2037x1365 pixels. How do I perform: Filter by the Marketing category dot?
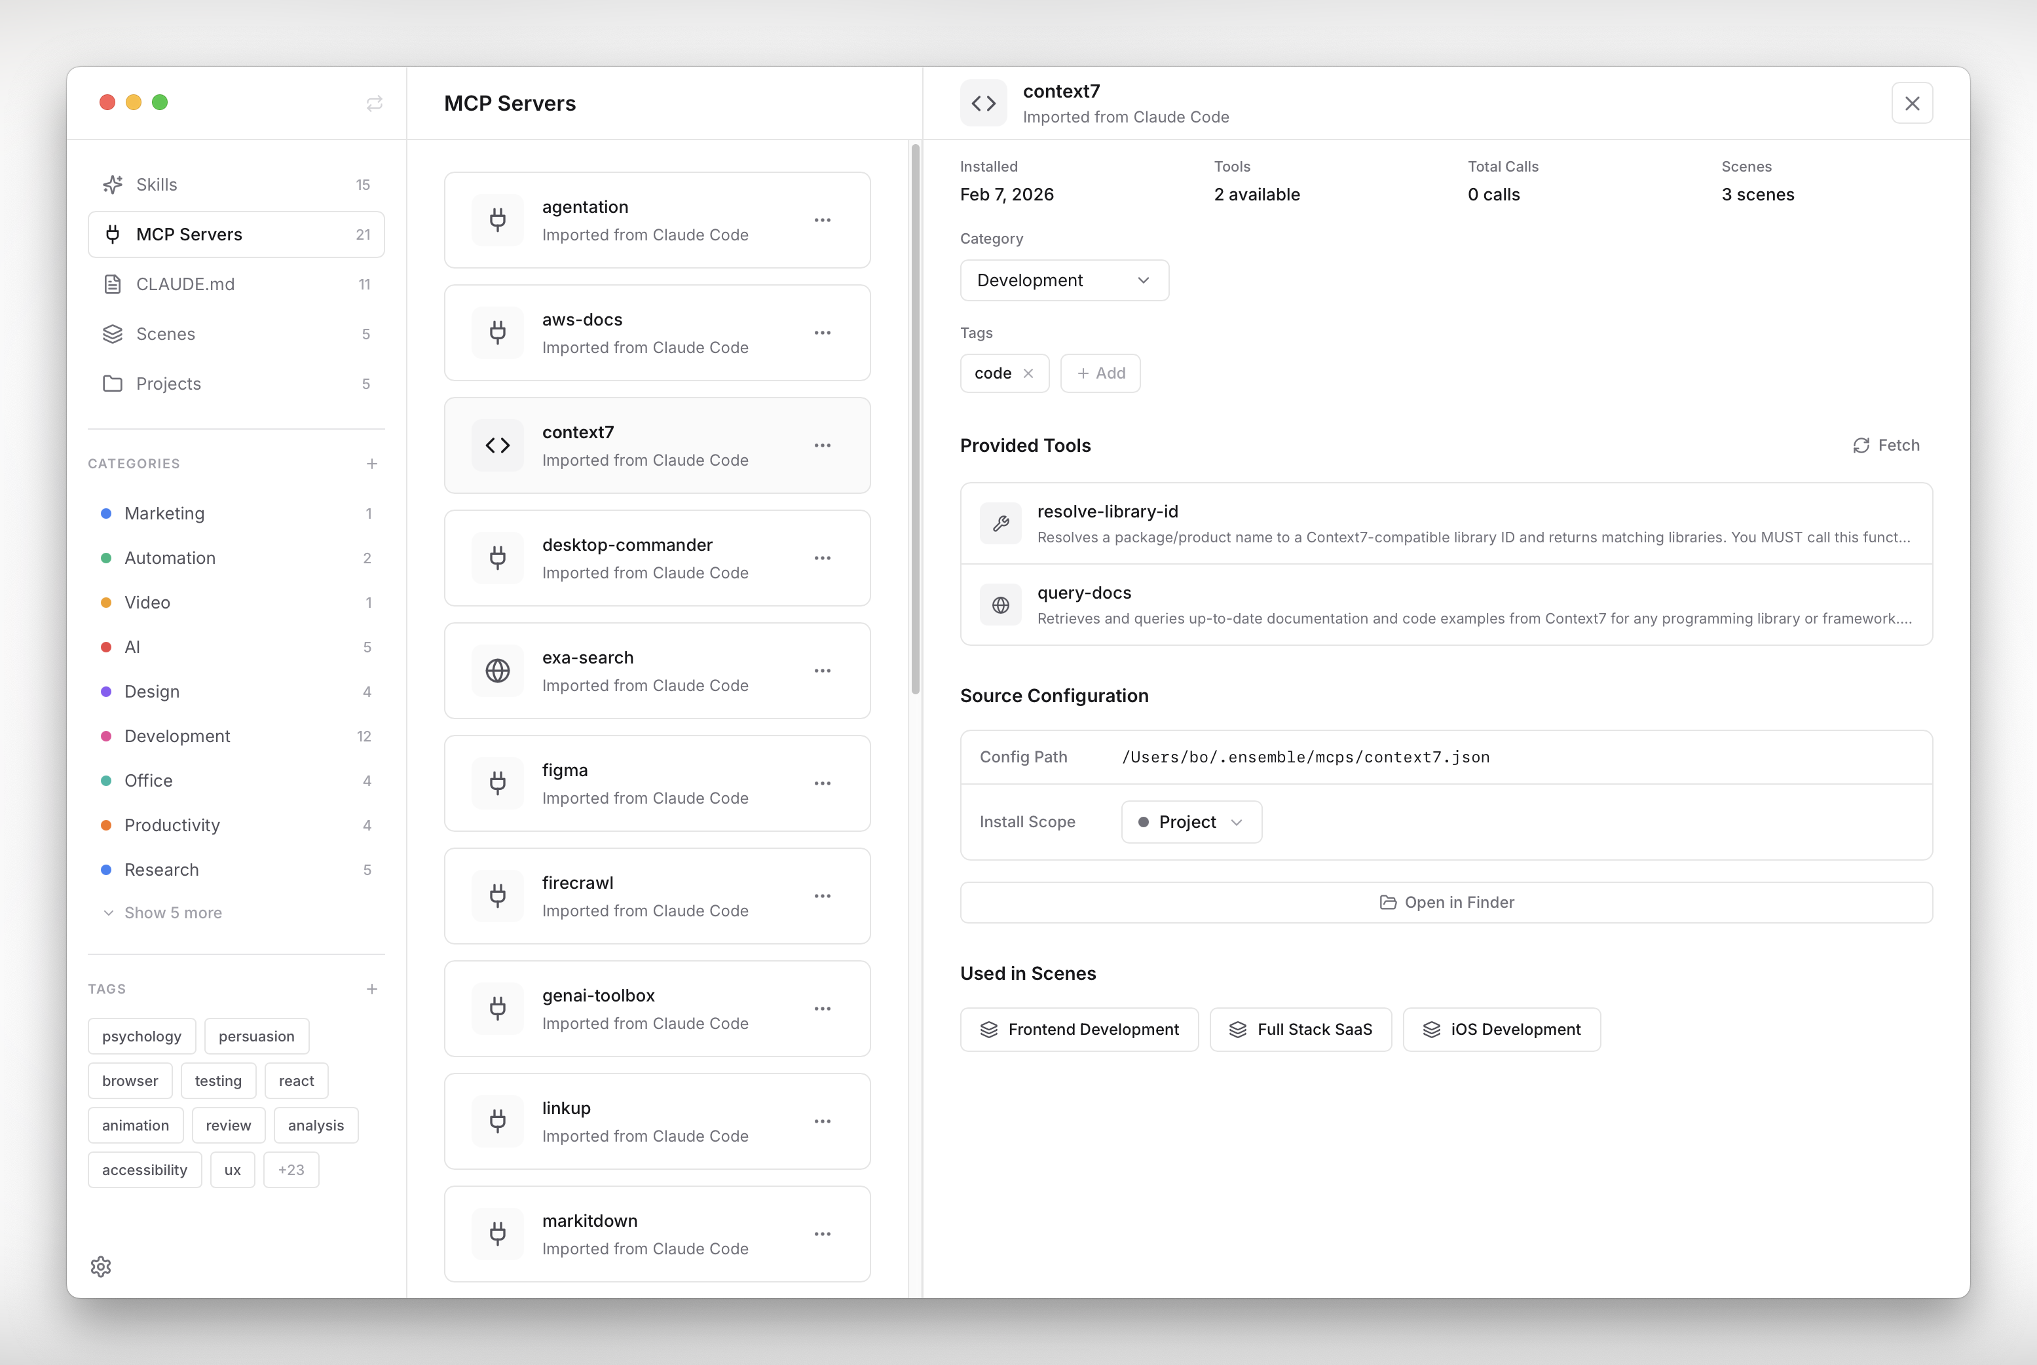pos(106,514)
